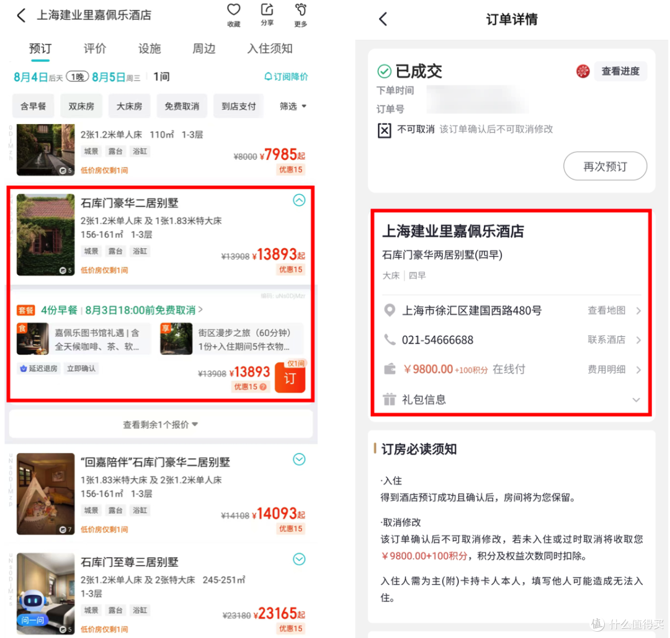This screenshot has height=638, width=670.
Task: Tap the phone icon beside 021-54666688
Action: point(389,339)
